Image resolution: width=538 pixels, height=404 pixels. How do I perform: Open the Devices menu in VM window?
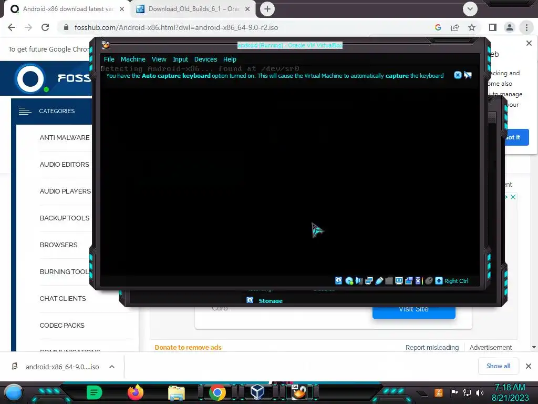coord(205,59)
